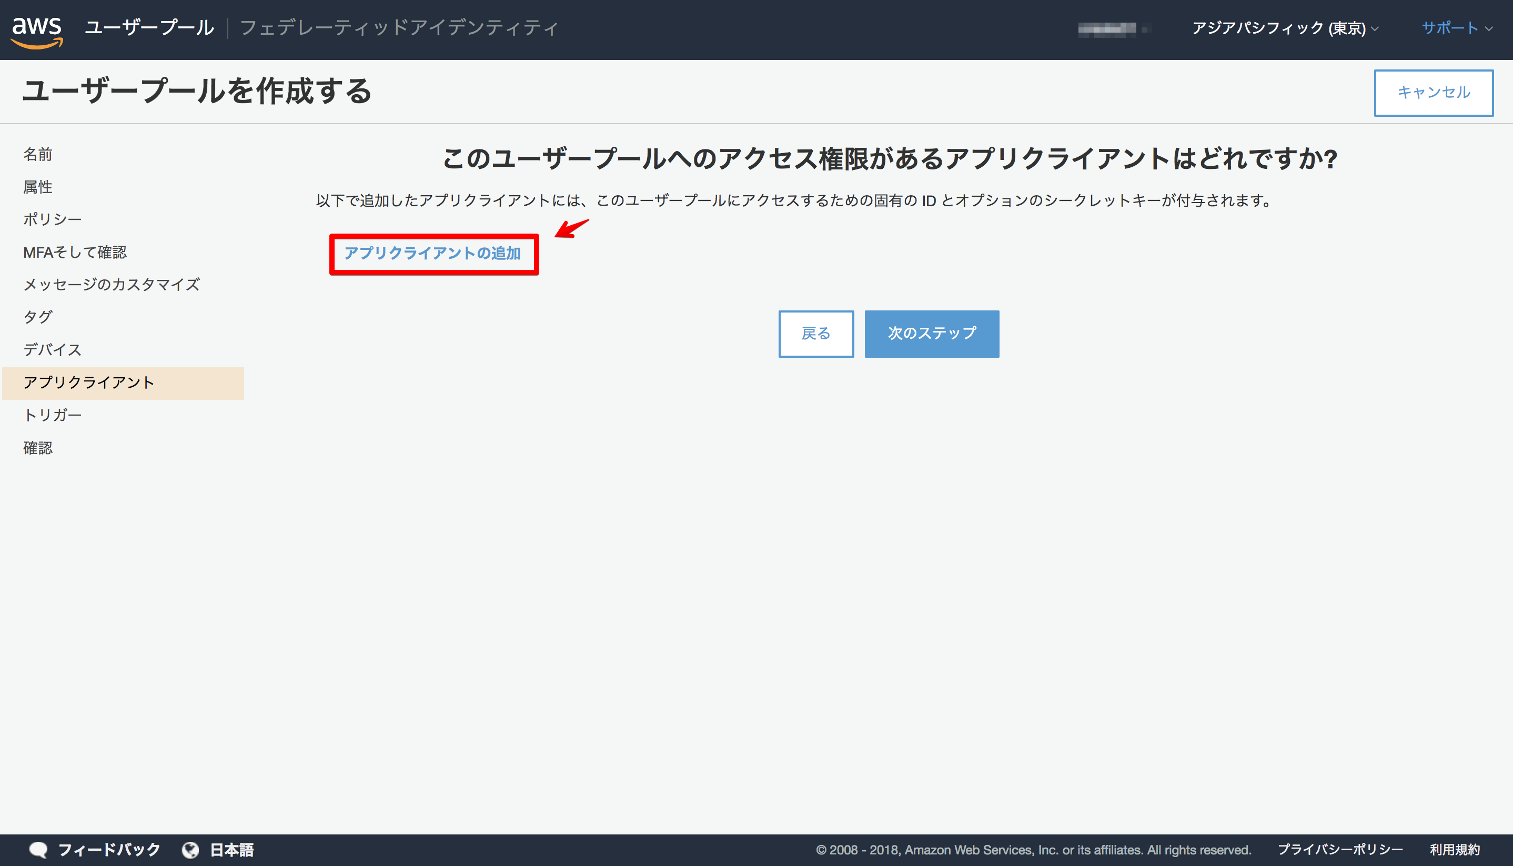The image size is (1513, 866).
Task: Click the blurred account name menu
Action: pos(1114,28)
